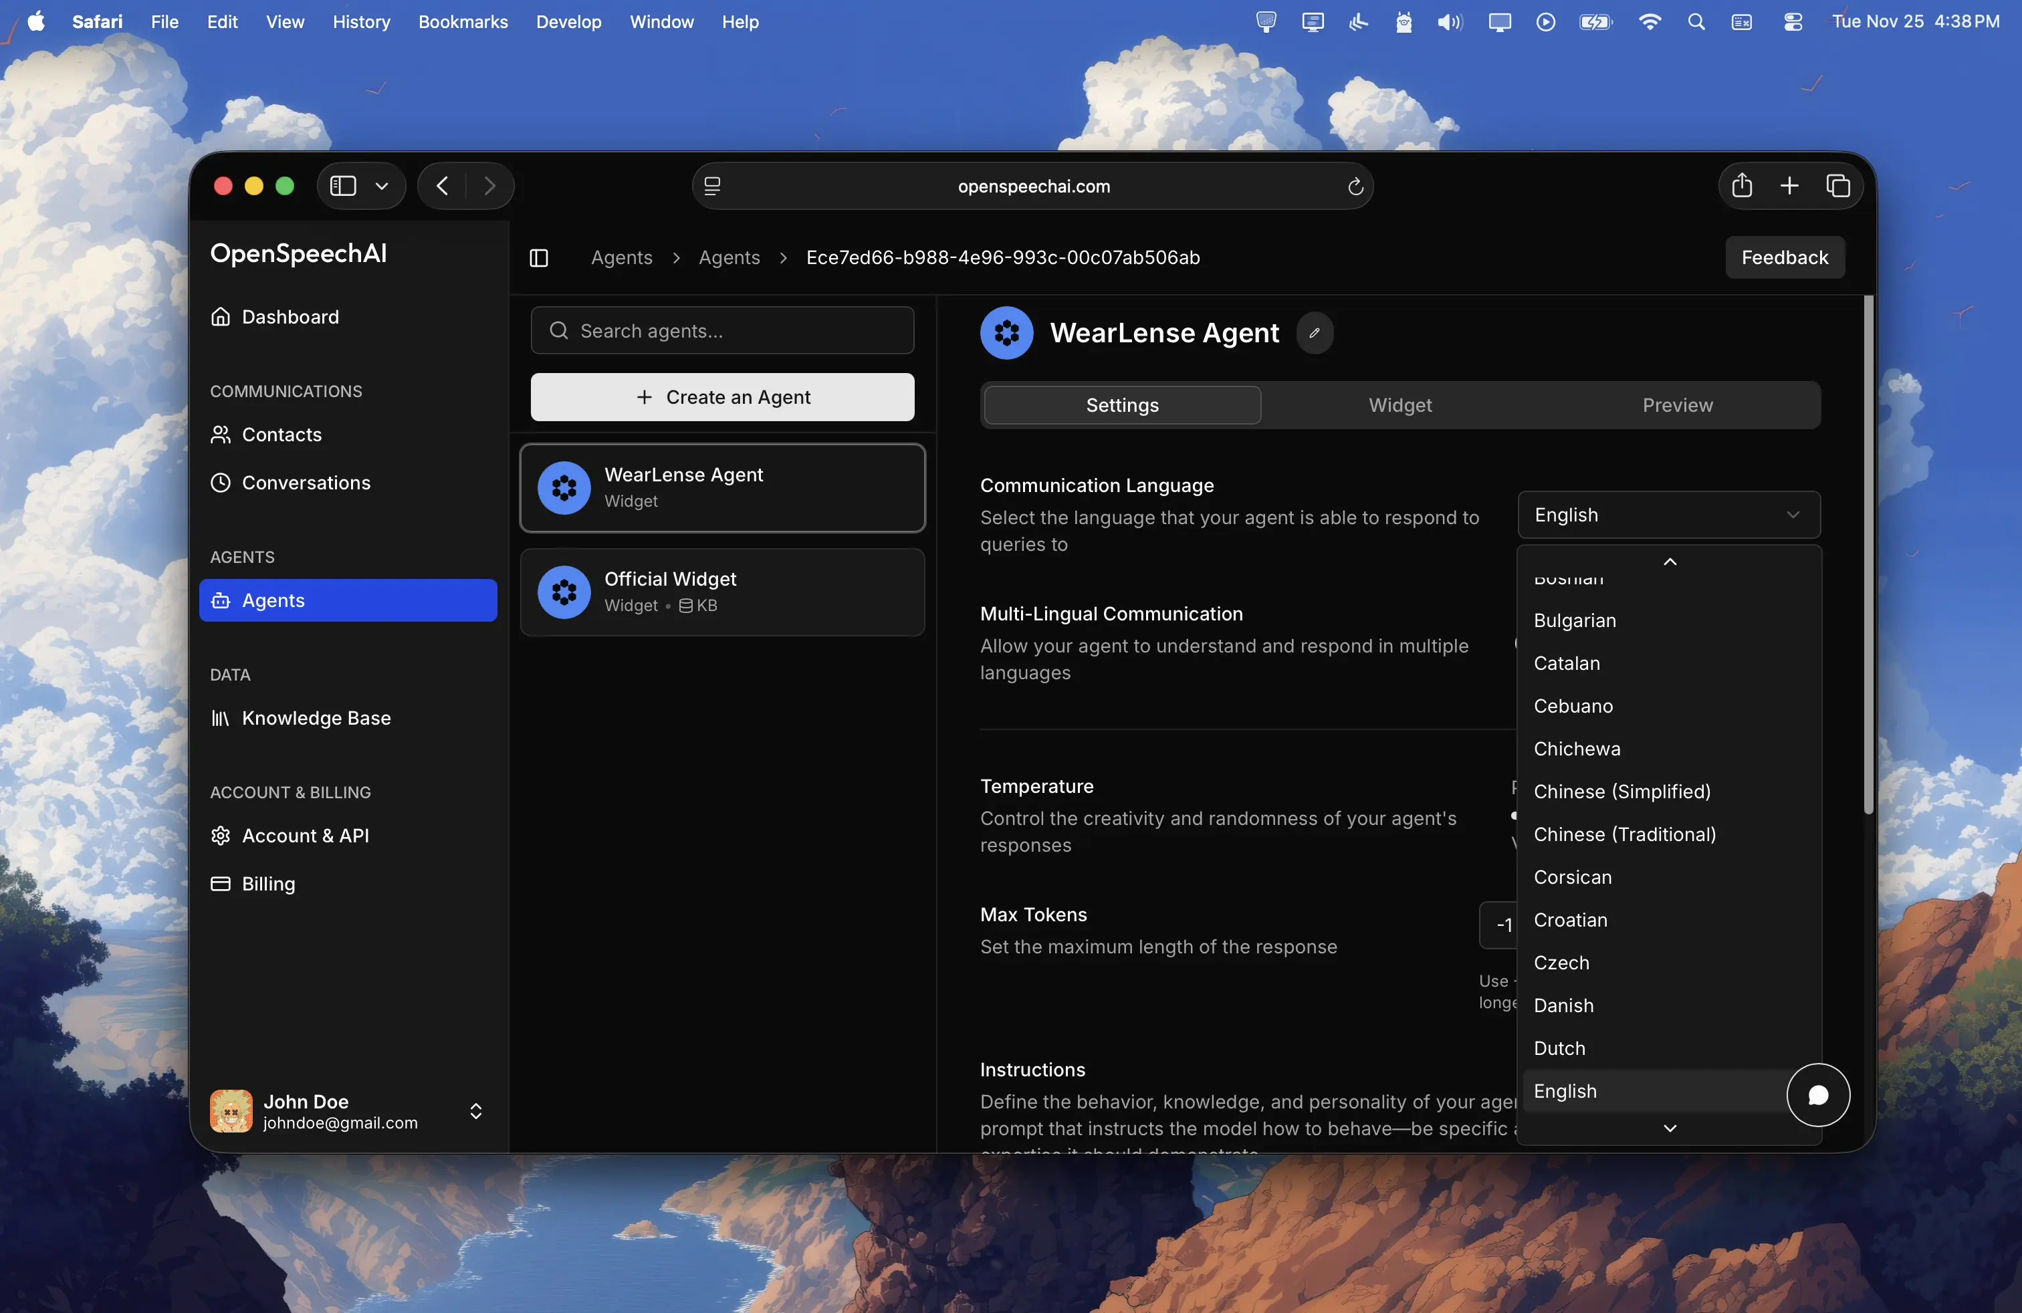Screen dimensions: 2022x1313
Task: Open the Safari sidebar options chevron
Action: point(382,186)
